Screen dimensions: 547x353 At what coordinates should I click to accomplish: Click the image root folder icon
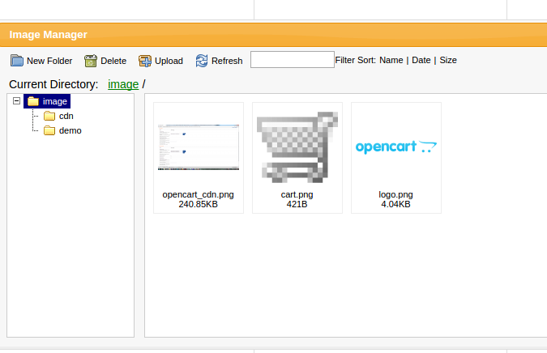click(33, 101)
